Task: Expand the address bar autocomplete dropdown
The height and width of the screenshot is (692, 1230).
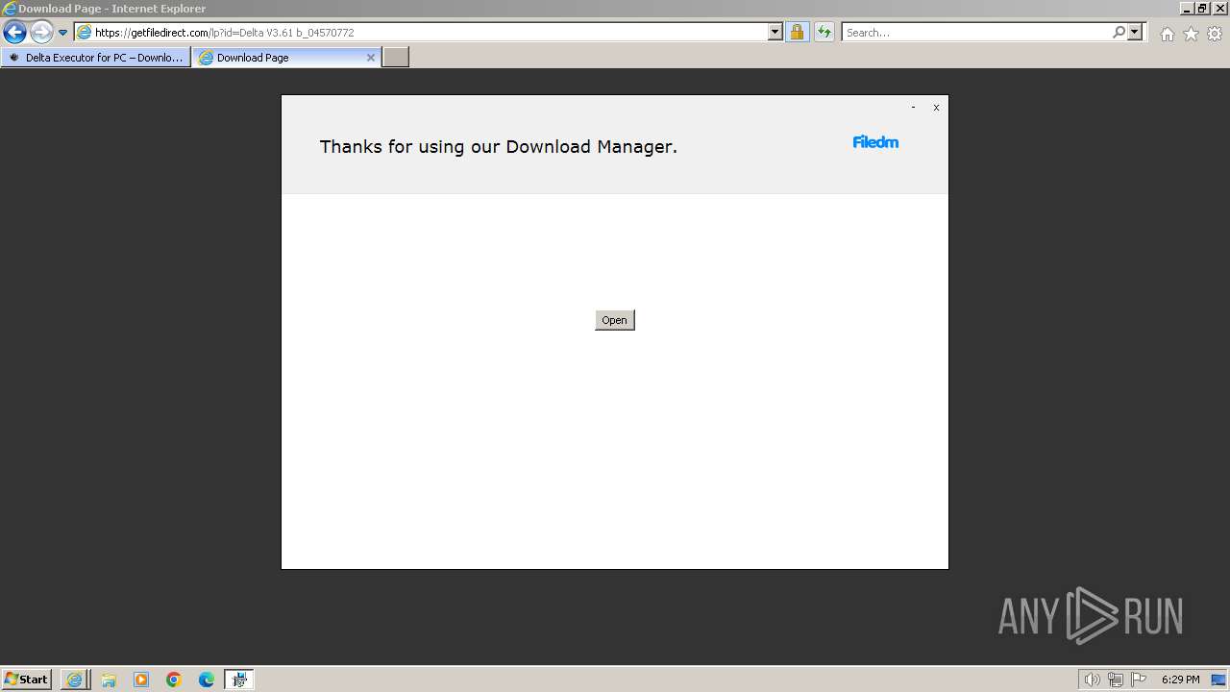Action: click(x=775, y=33)
